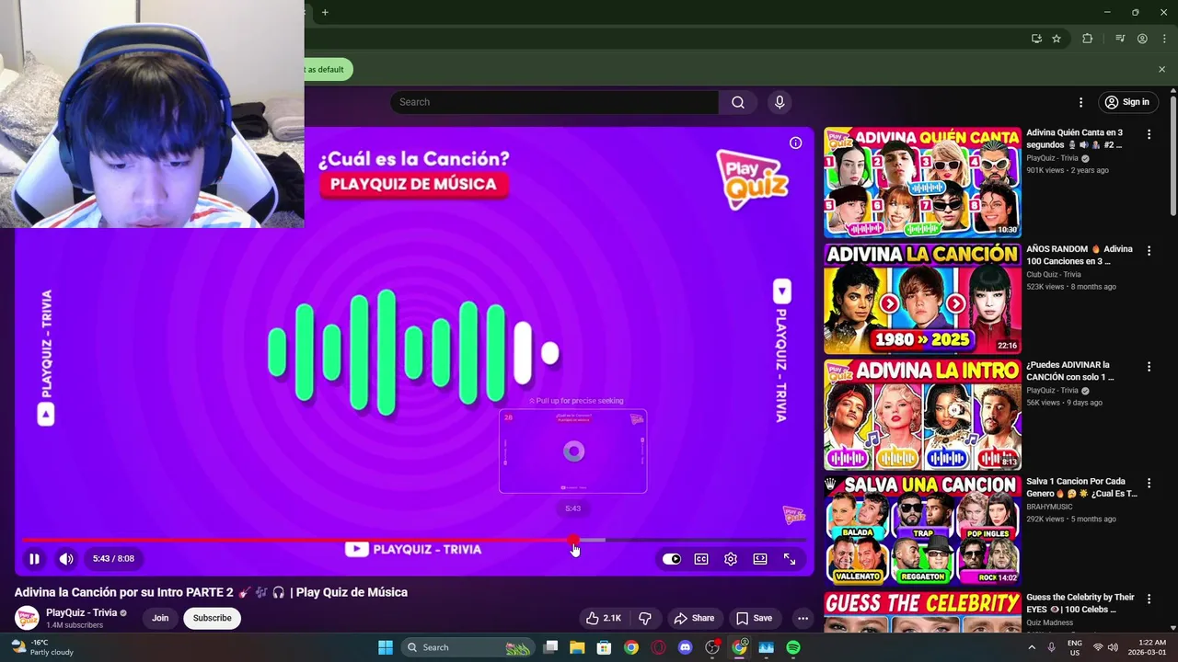Show hidden system tray icons
This screenshot has height=662, width=1178.
[x=1032, y=647]
